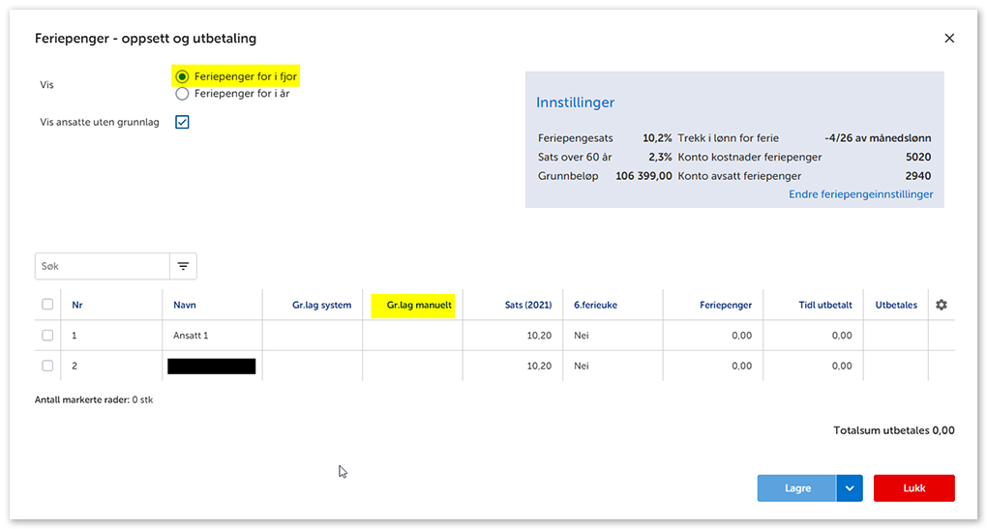Sort table by 'Feriepenger' column header
The width and height of the screenshot is (987, 529).
coord(726,306)
